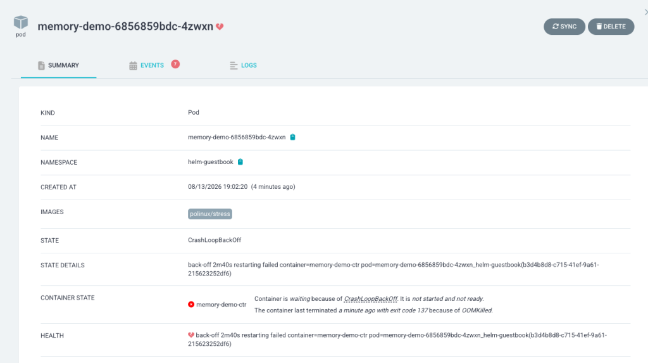Viewport: 648px width, 363px height.
Task: Copy the pod name with clipboard icon
Action: [x=292, y=137]
